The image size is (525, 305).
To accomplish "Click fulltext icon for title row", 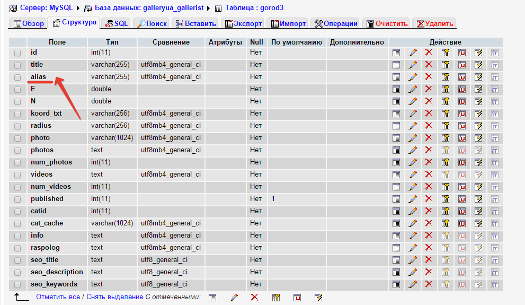I will (495, 65).
